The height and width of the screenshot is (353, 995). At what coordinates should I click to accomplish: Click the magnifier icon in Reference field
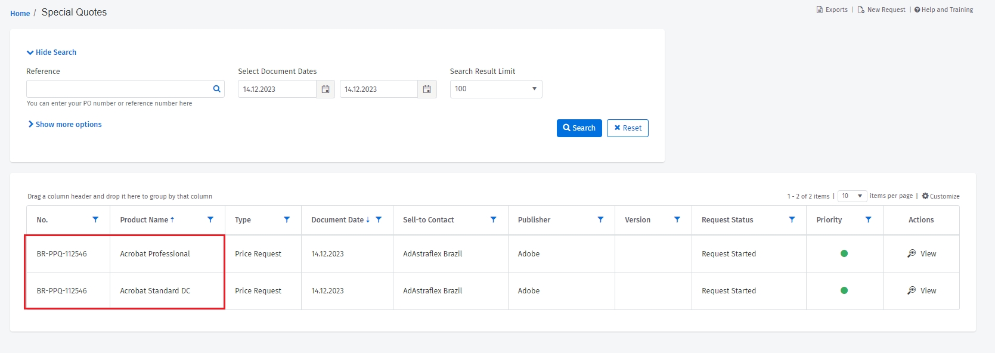[216, 89]
